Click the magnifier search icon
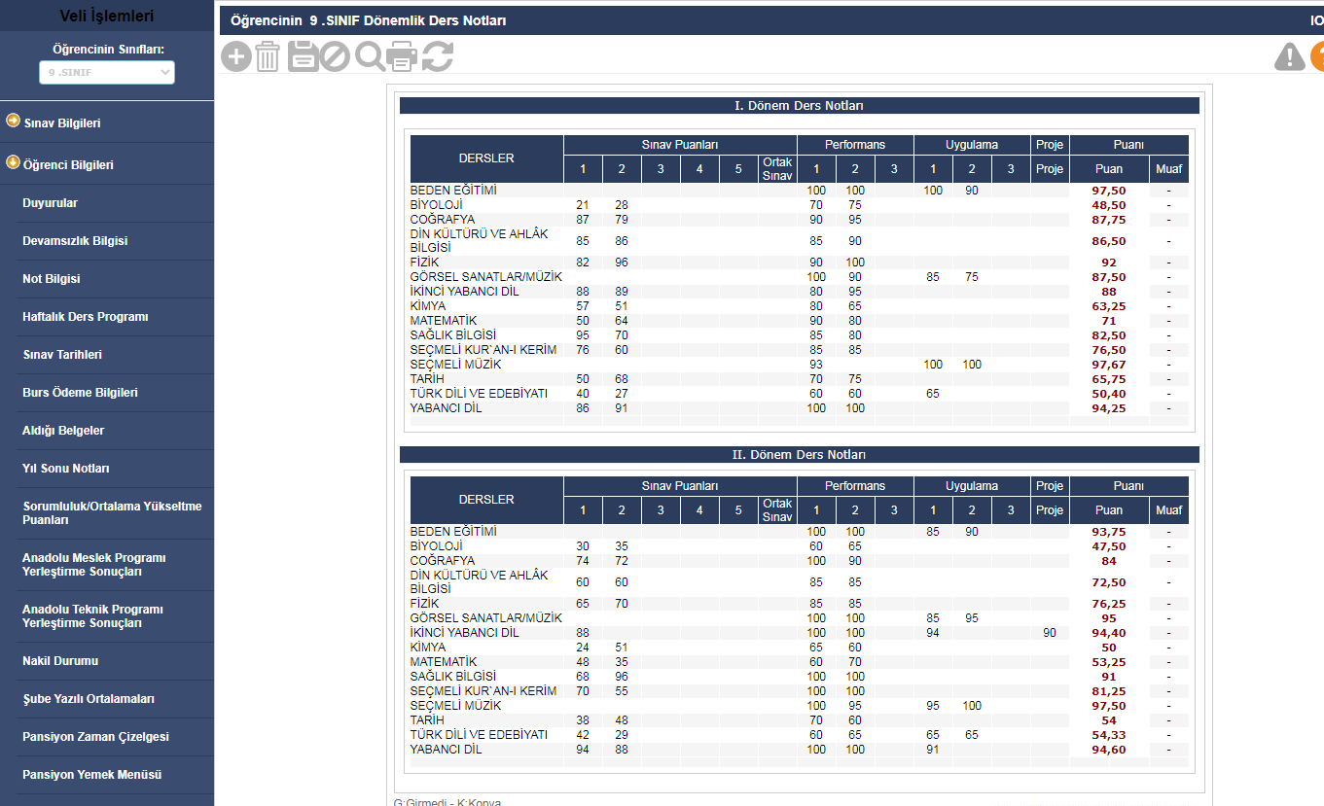 click(x=370, y=56)
